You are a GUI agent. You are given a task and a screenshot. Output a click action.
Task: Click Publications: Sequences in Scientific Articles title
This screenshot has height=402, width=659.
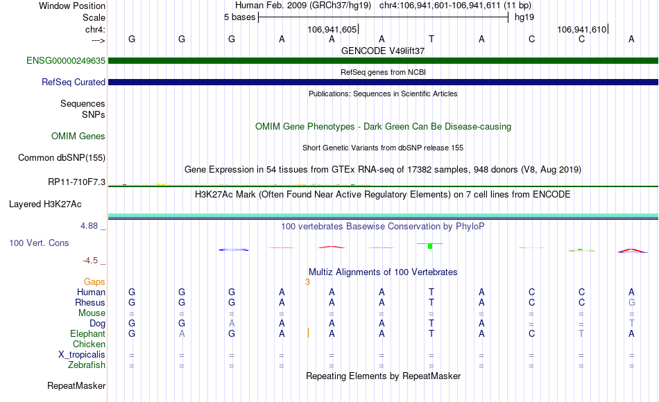pos(383,94)
